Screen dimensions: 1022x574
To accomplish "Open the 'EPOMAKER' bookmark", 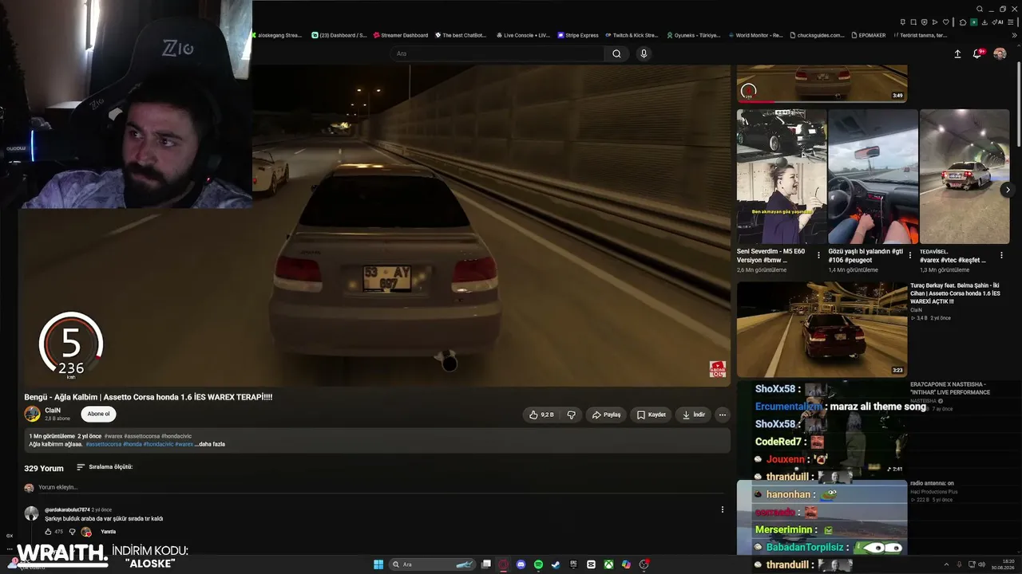I will click(869, 35).
